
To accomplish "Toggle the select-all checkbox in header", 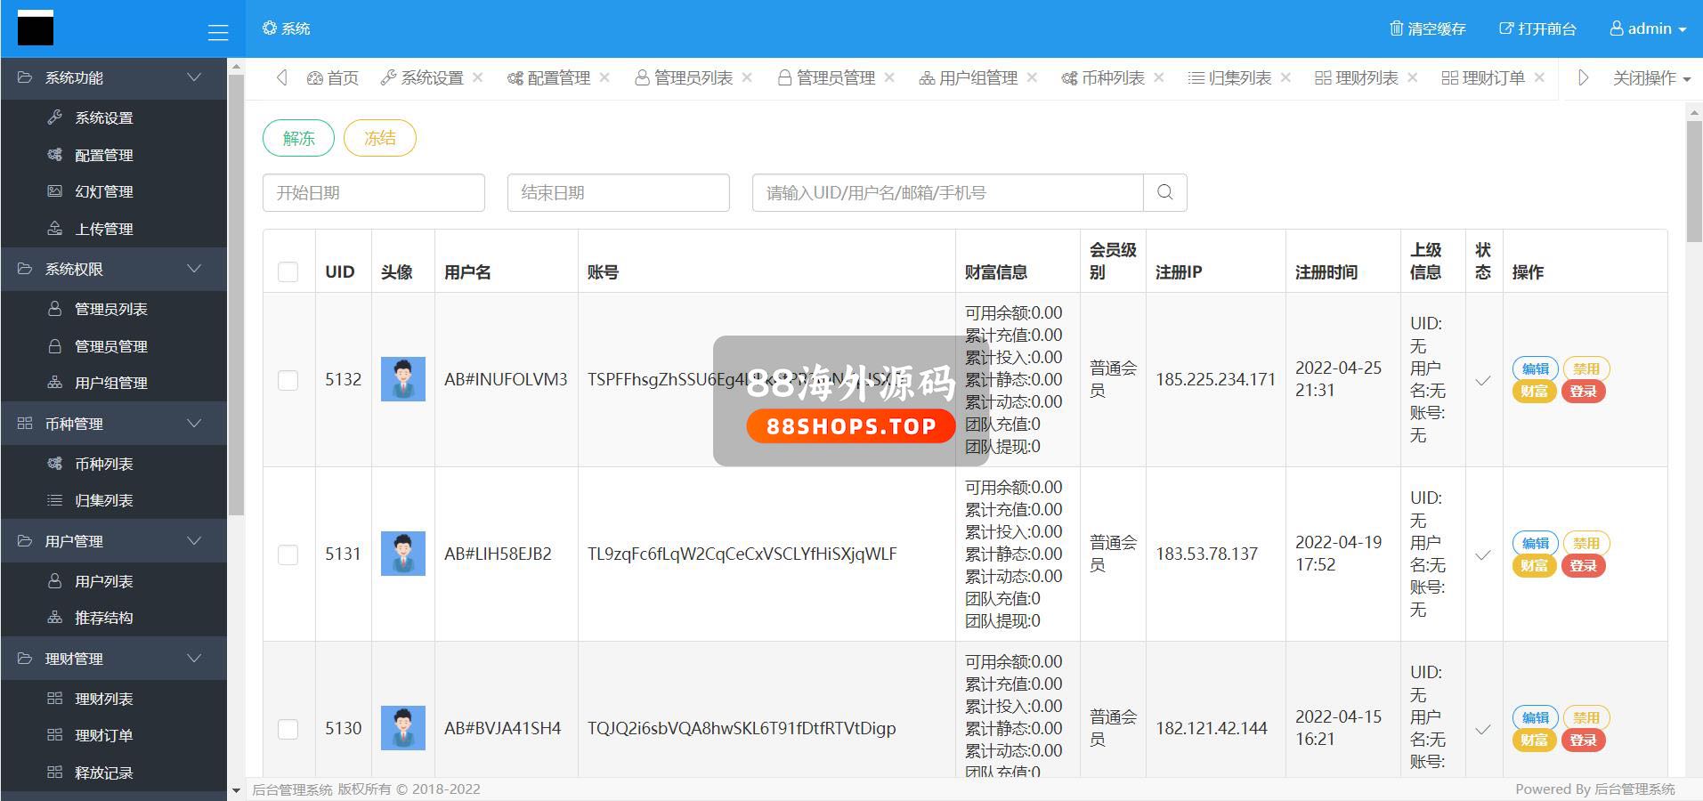I will (x=288, y=271).
